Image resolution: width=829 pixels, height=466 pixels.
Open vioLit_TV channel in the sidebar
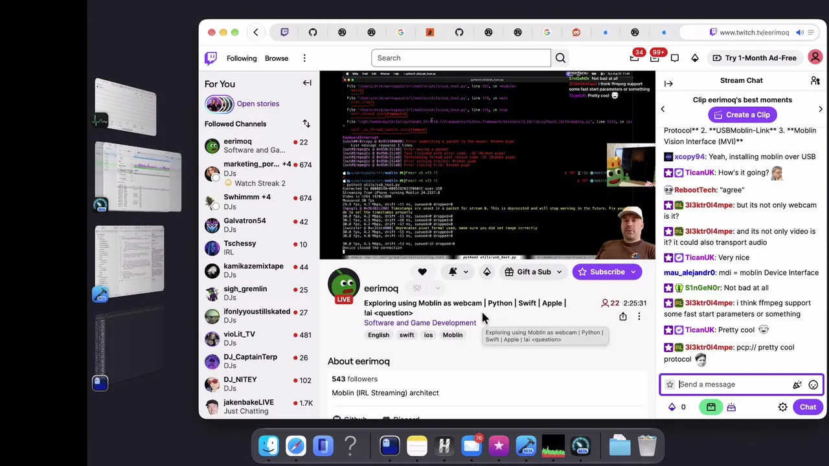[257, 338]
